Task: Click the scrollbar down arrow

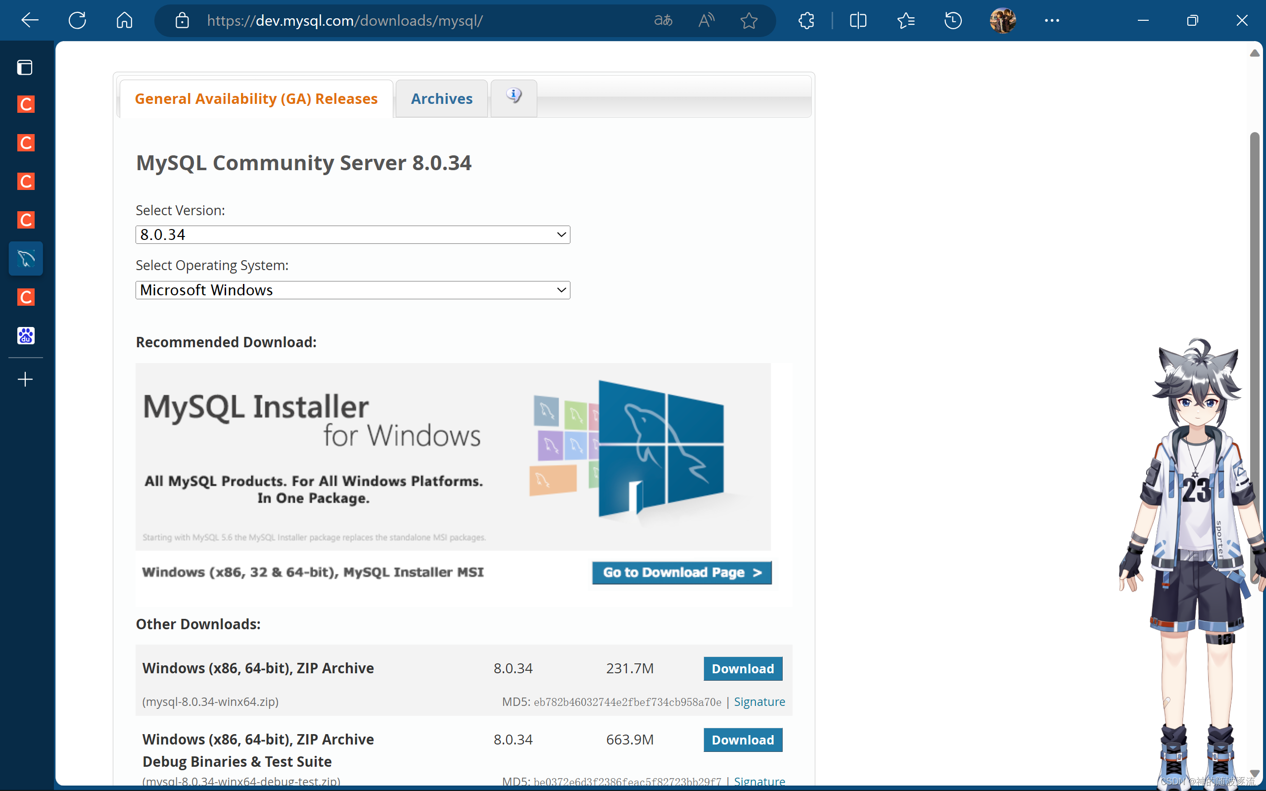Action: tap(1255, 773)
